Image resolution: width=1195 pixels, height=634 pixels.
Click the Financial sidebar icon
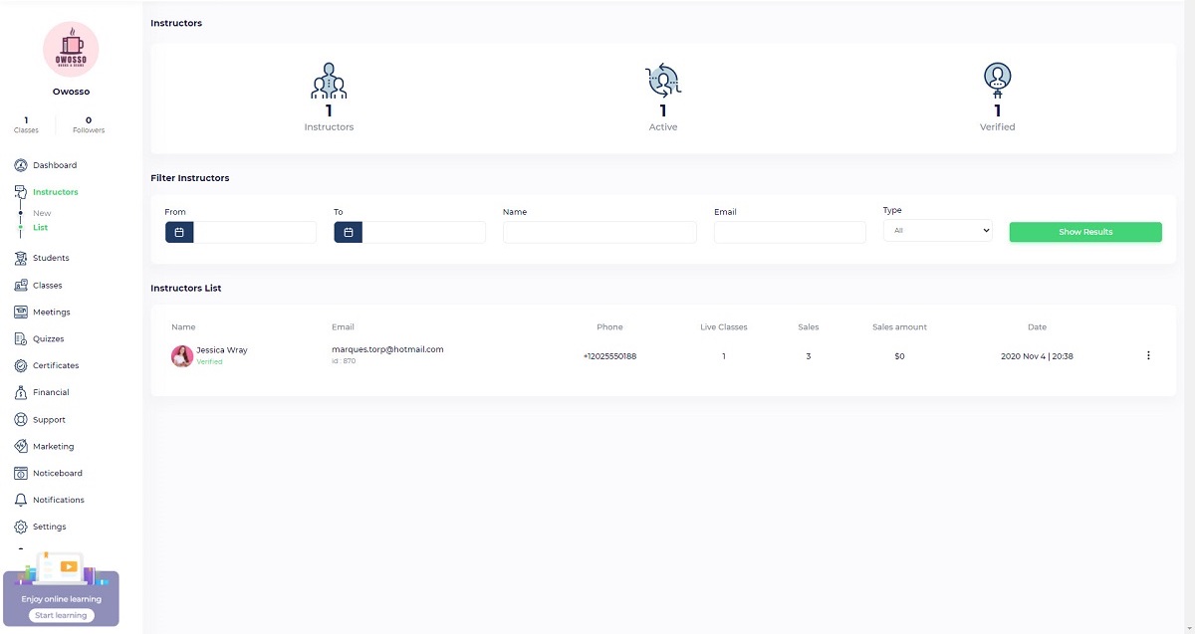pyautogui.click(x=21, y=392)
